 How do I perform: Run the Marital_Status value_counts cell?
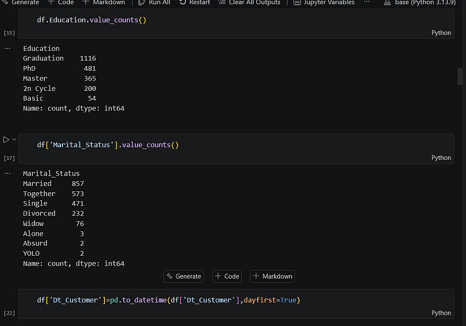[6, 139]
